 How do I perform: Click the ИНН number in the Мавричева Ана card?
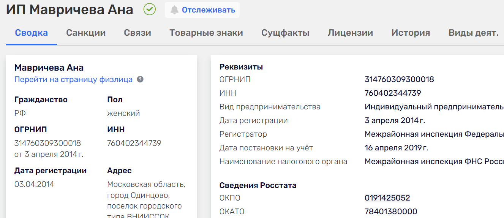[x=134, y=143]
